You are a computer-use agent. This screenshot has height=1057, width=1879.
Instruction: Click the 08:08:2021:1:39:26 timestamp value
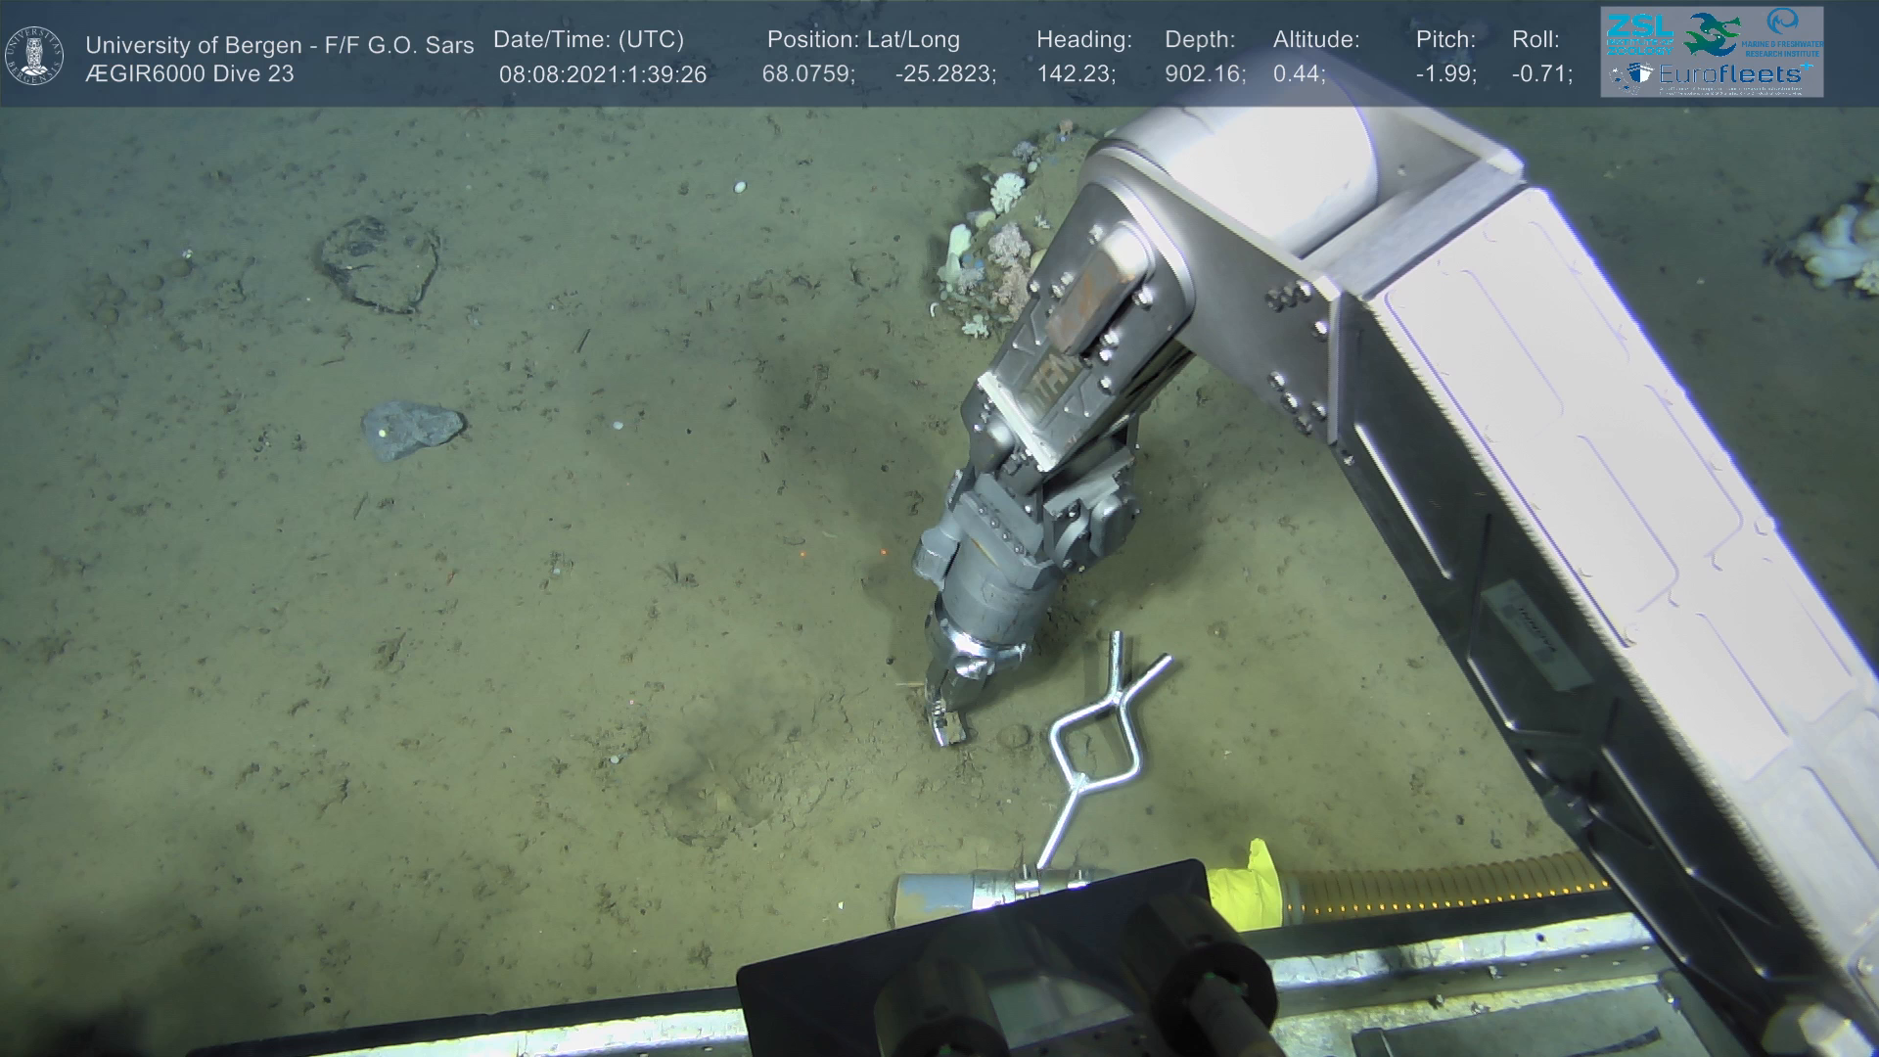(602, 74)
